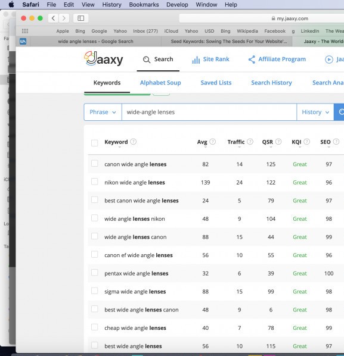Switch to the Alphabet Soup tab

click(160, 83)
